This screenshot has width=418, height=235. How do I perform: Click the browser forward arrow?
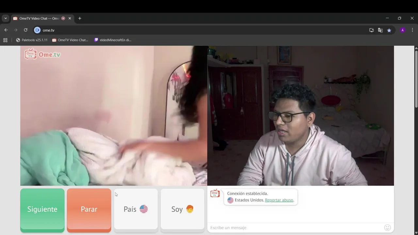click(x=16, y=30)
